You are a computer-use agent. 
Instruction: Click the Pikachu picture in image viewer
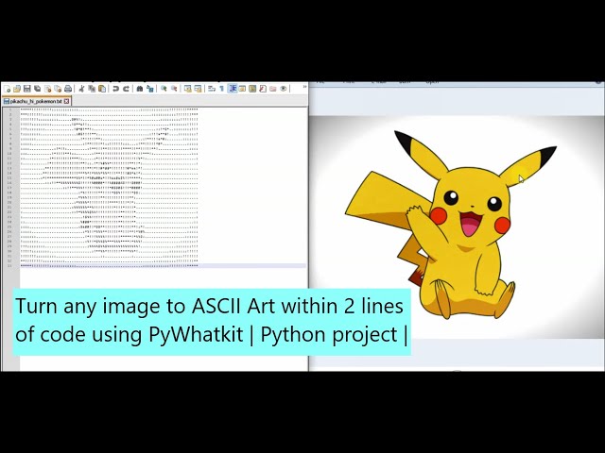457,226
